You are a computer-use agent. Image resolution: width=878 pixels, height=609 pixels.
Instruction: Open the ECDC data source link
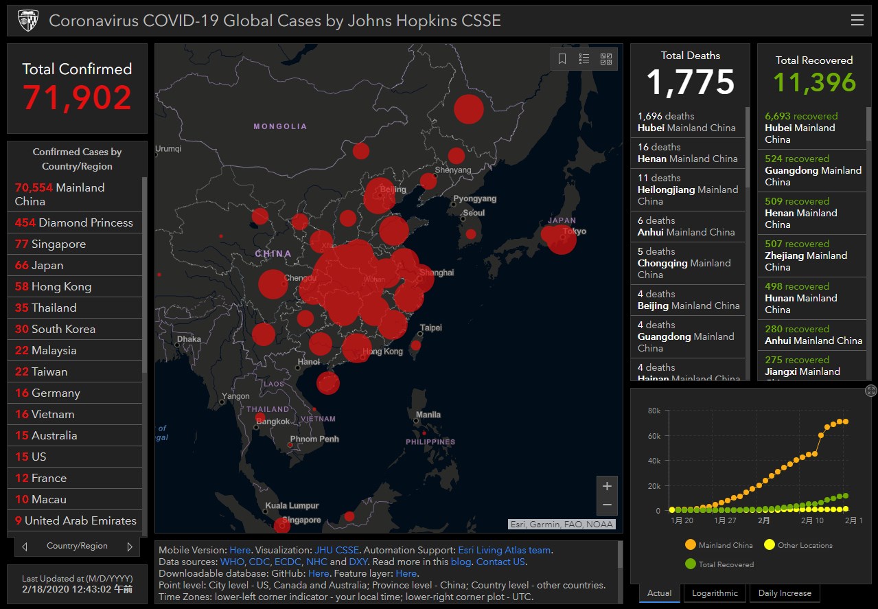[288, 562]
